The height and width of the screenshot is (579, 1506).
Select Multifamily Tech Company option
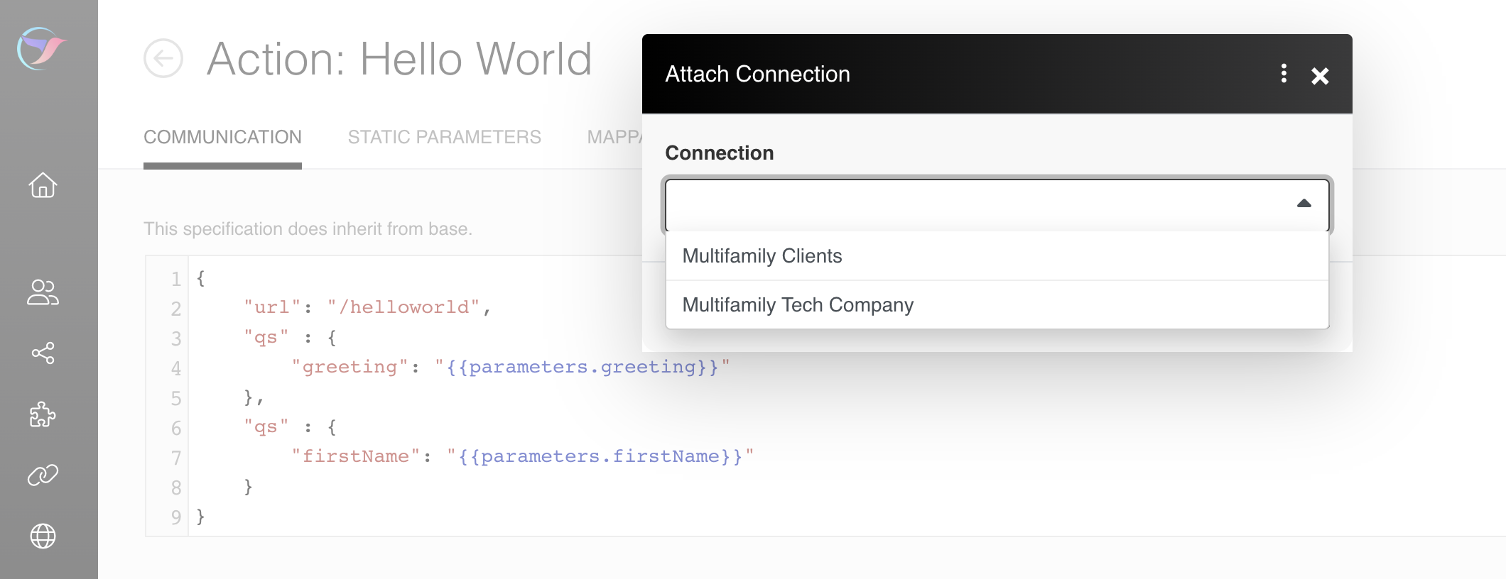[x=997, y=305]
